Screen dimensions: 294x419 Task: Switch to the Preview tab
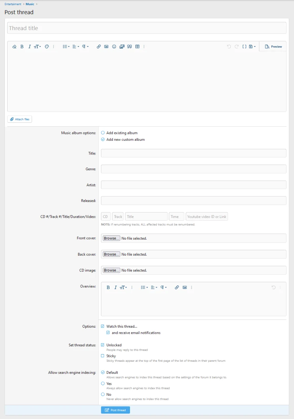tap(273, 46)
